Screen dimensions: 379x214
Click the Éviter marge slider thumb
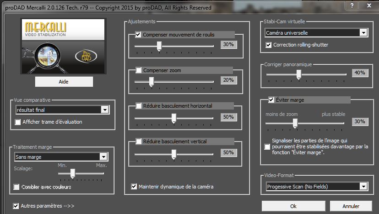click(295, 123)
